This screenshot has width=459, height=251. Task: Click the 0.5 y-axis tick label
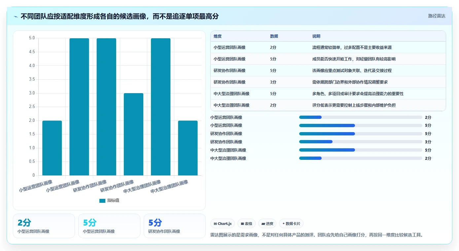click(32, 161)
